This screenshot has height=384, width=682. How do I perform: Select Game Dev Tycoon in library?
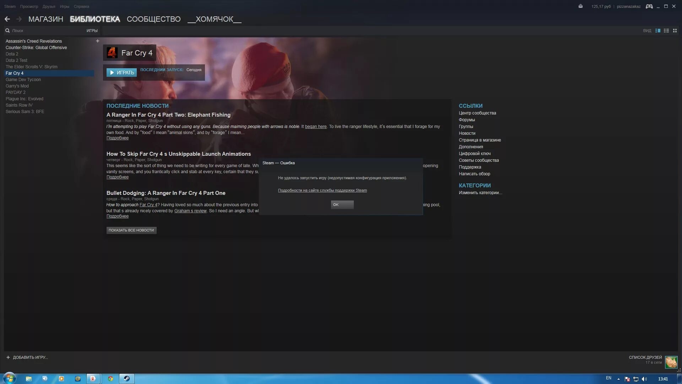pyautogui.click(x=23, y=80)
